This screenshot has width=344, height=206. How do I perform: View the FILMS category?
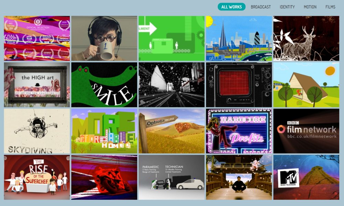[330, 7]
